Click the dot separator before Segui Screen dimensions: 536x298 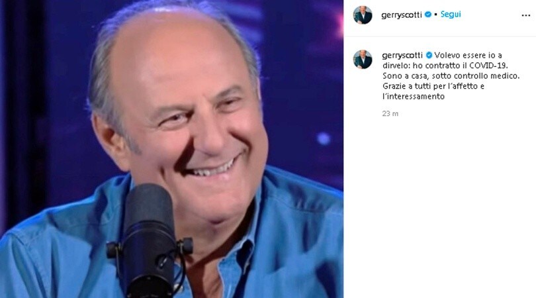pos(436,15)
